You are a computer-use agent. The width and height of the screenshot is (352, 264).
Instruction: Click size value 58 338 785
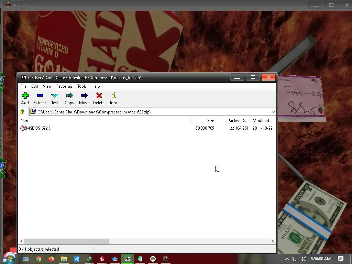(x=205, y=128)
